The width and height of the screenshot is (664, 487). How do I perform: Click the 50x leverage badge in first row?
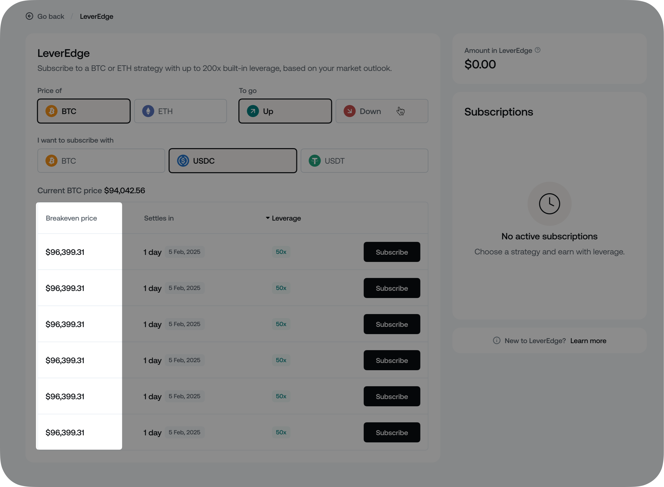(281, 252)
